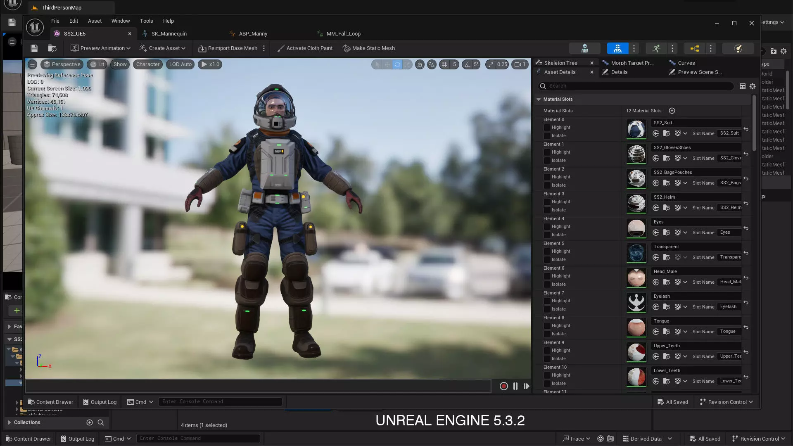Click the record animation button
793x446 pixels.
click(x=503, y=386)
